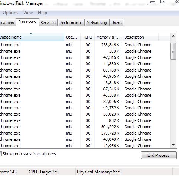Sort by Memory column header

108,37
